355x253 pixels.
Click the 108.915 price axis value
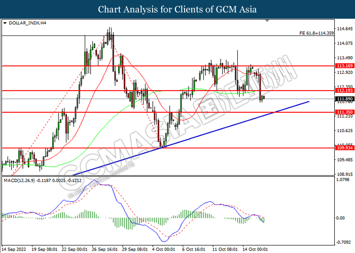tap(345, 175)
